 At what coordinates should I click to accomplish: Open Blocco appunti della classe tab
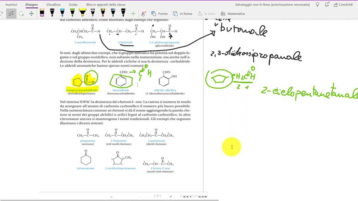[x=106, y=4]
